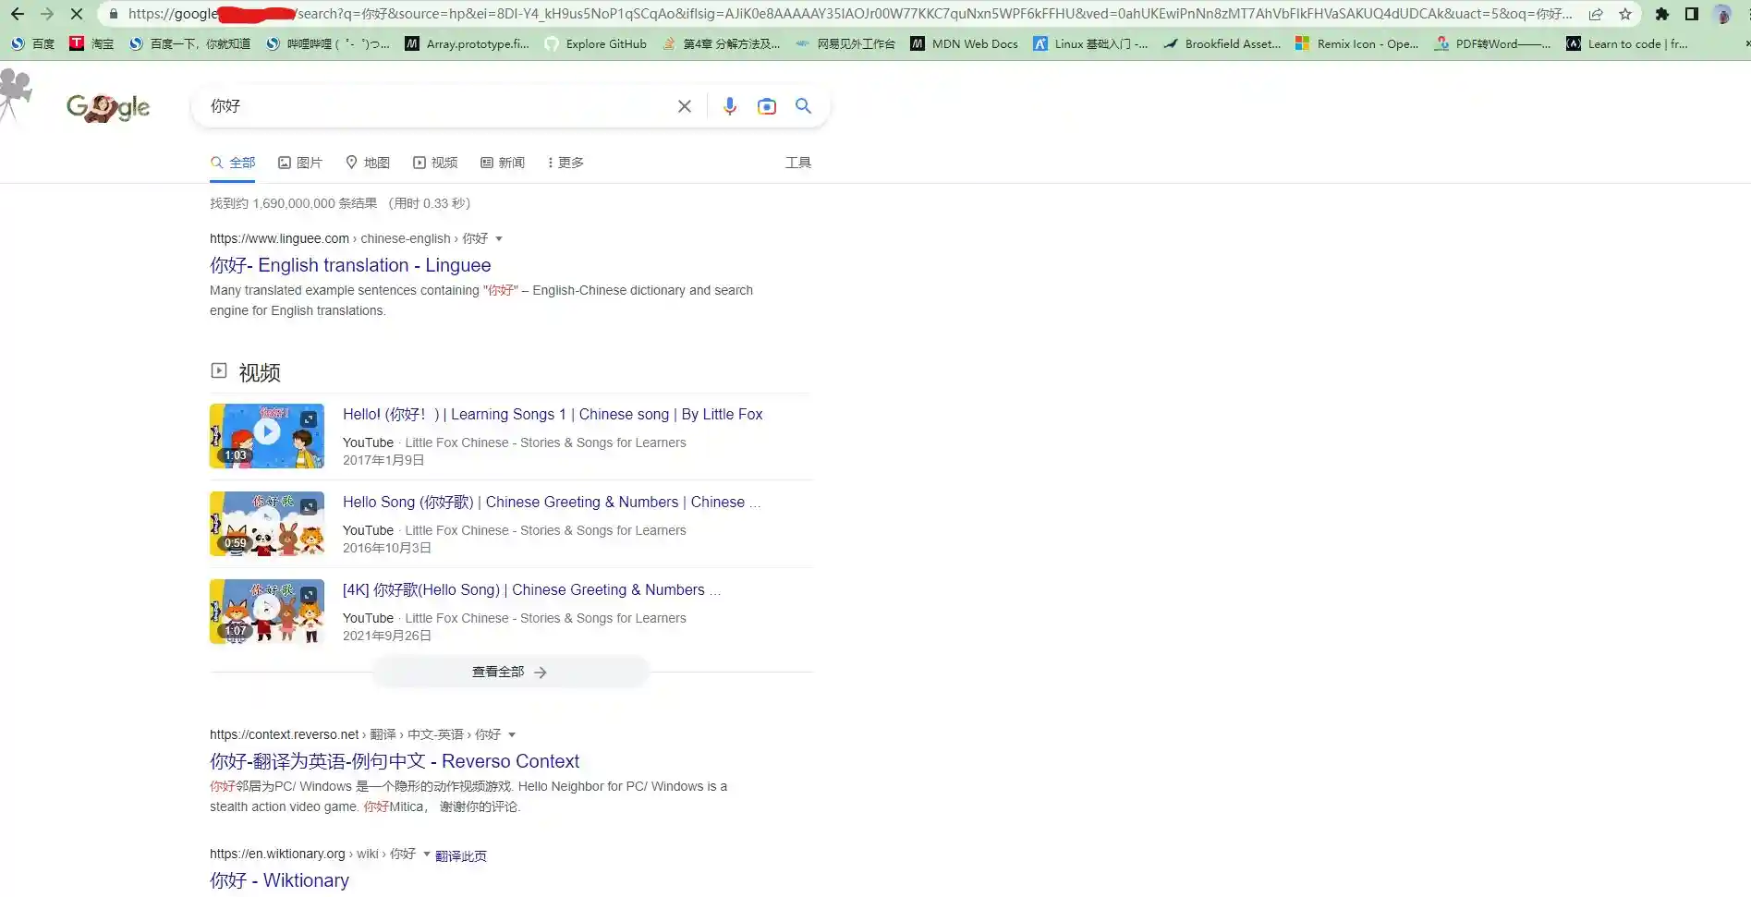The width and height of the screenshot is (1751, 897).
Task: Toggle the browser side panel icon
Action: (x=1692, y=14)
